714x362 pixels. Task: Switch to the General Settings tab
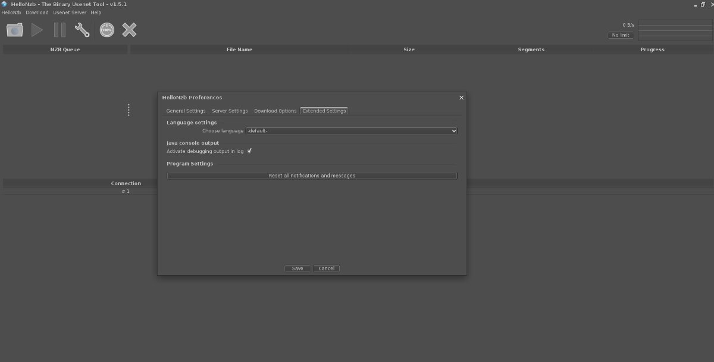click(186, 111)
